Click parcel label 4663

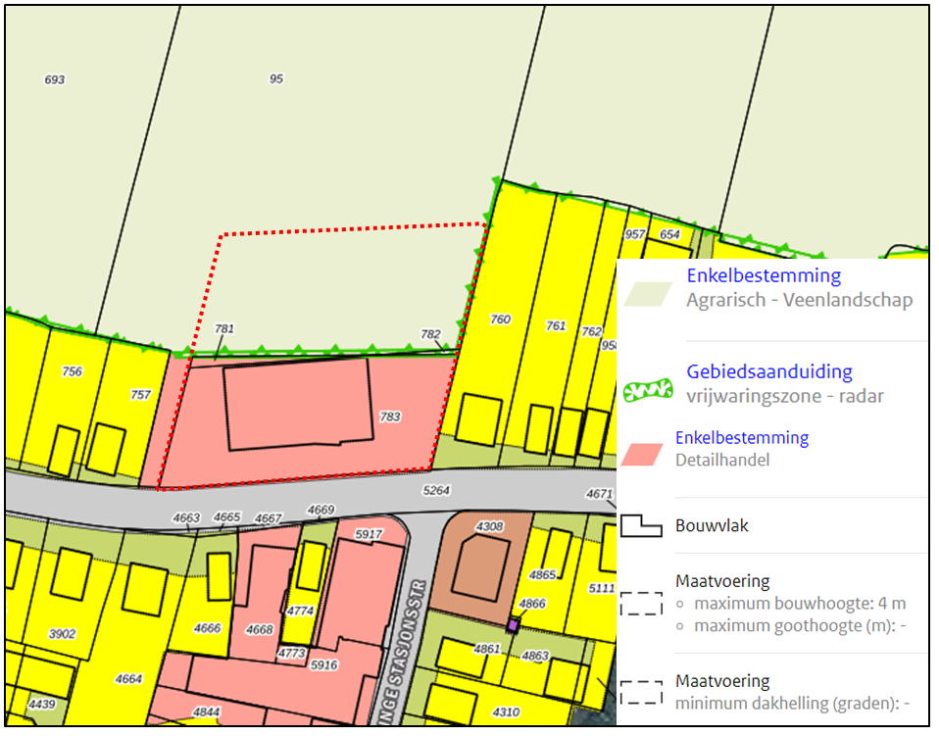186,518
